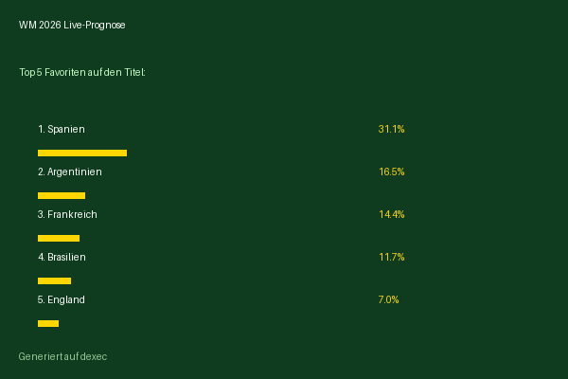568x379 pixels.
Task: Click the yellow bar under Brasilien
Action: [54, 281]
